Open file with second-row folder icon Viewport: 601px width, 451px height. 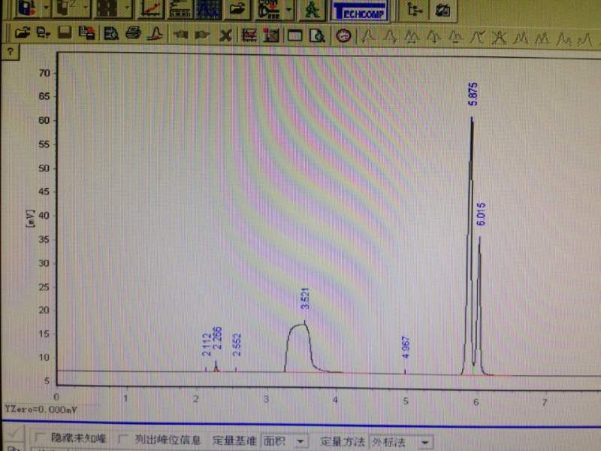click(x=23, y=34)
